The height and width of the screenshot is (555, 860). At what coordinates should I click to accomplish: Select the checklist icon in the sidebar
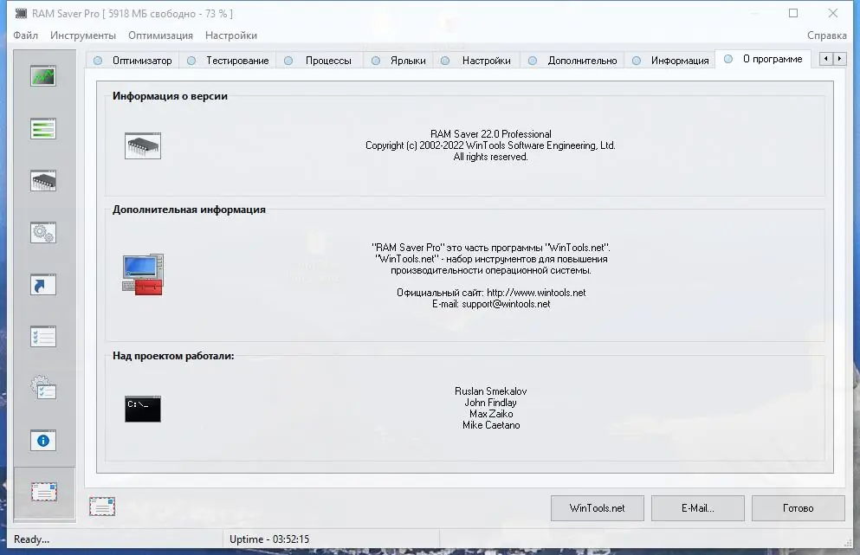[43, 336]
